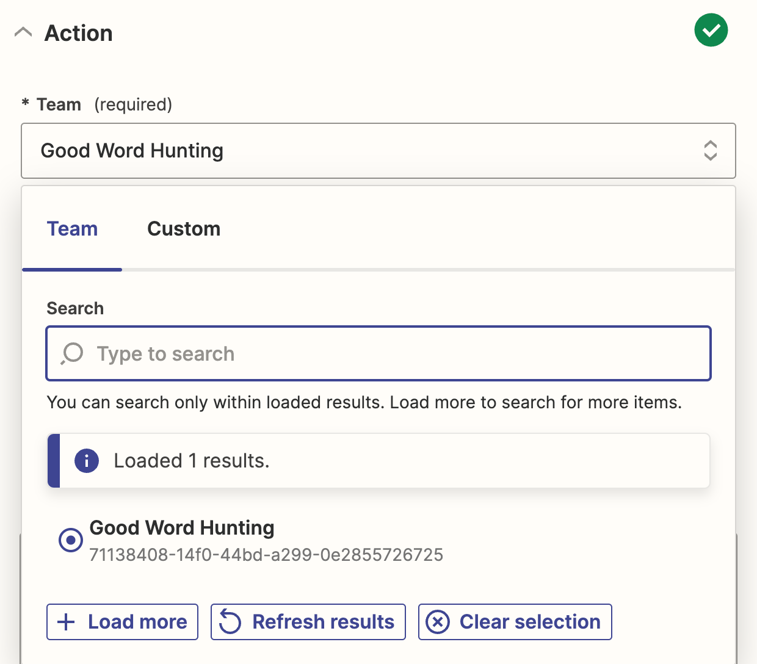
Task: Click the magnifying glass search icon
Action: click(72, 353)
